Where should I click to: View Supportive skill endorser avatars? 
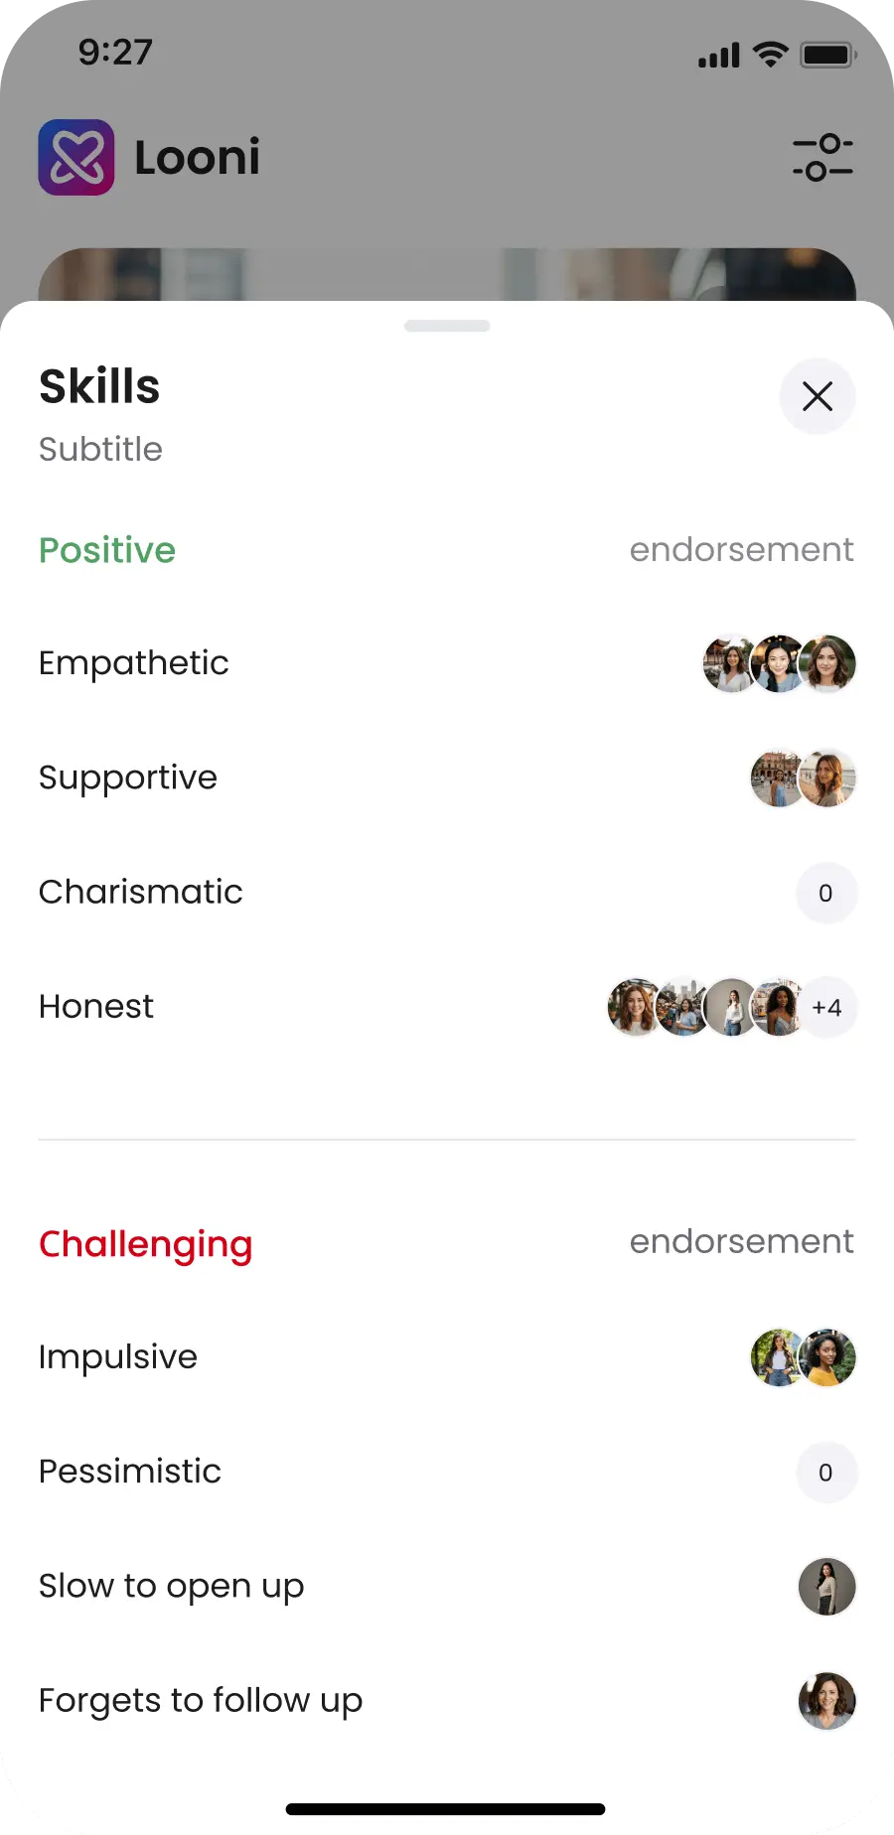point(803,777)
